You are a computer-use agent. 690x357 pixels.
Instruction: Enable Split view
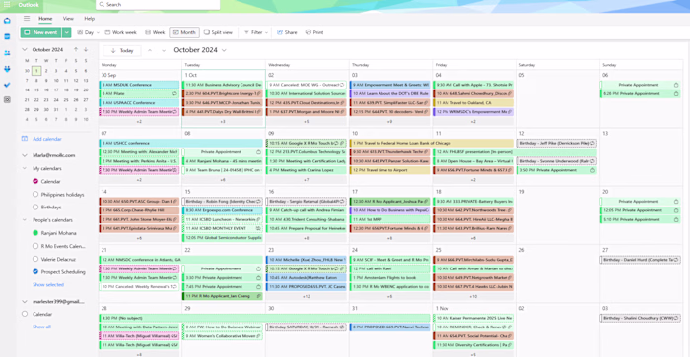(x=218, y=32)
